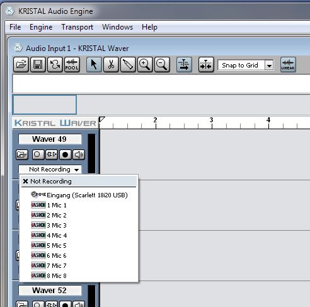The width and height of the screenshot is (310, 307).
Task: Open the Transport menu
Action: [x=77, y=27]
